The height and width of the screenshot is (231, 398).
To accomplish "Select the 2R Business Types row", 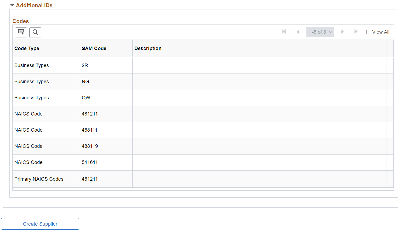I will pyautogui.click(x=203, y=65).
